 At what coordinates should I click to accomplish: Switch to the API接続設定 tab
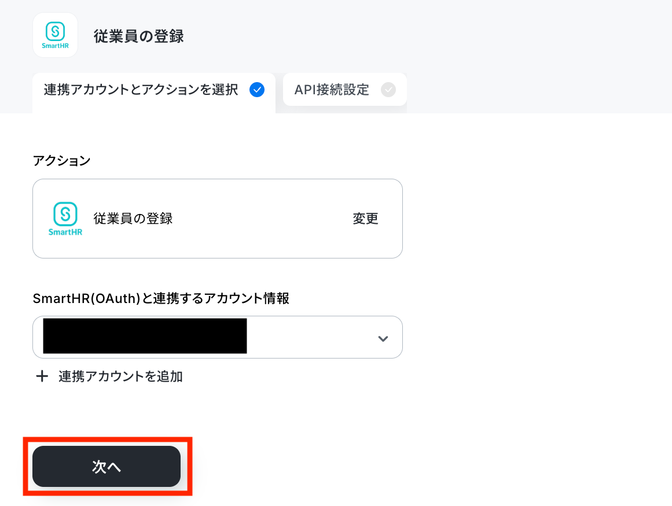tap(344, 90)
